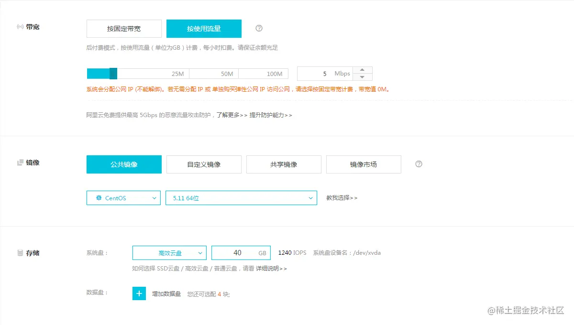Switch to 镜像市场 tab
574x325 pixels.
tap(364, 164)
